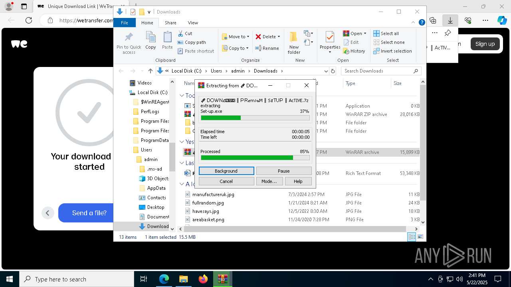Cancel the WinRAR extraction

pos(226,181)
